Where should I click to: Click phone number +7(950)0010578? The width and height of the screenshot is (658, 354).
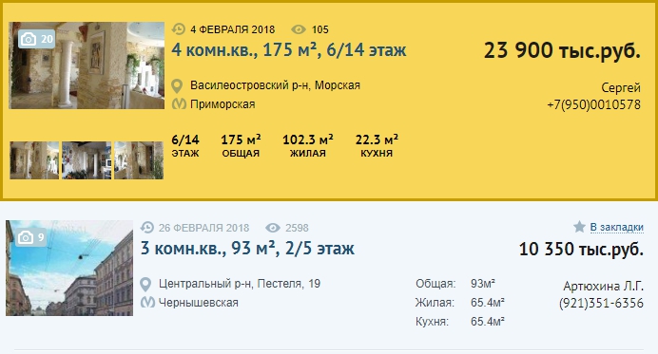tap(593, 104)
